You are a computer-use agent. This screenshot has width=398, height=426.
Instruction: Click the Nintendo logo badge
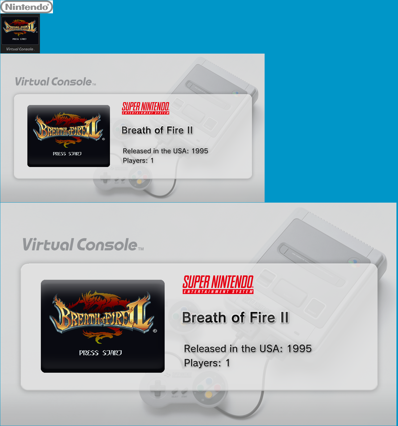coord(27,7)
